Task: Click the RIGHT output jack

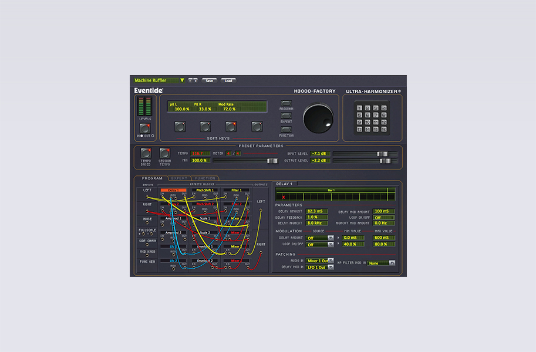Action: (261, 252)
